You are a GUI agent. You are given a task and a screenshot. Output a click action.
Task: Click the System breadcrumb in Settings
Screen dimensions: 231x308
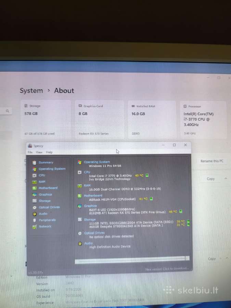(x=31, y=91)
